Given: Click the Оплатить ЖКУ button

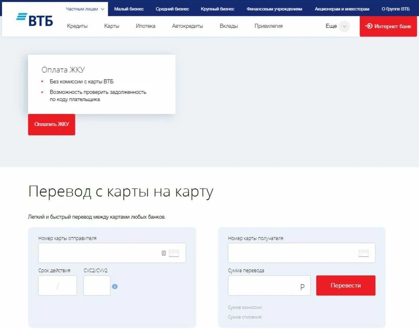Looking at the screenshot, I should (x=52, y=124).
